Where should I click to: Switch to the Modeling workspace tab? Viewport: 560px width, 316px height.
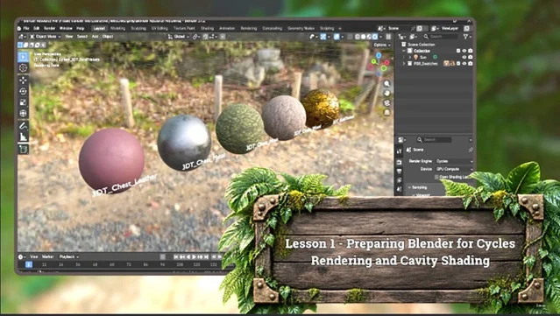[117, 28]
